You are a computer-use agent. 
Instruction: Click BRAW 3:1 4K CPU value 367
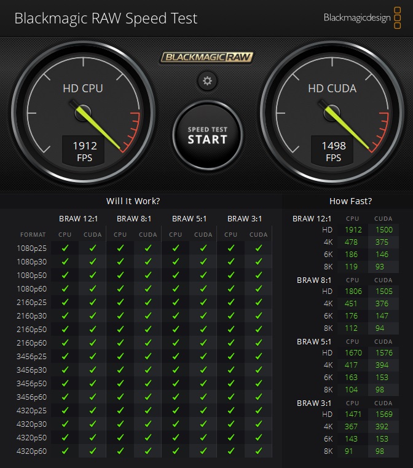351,427
